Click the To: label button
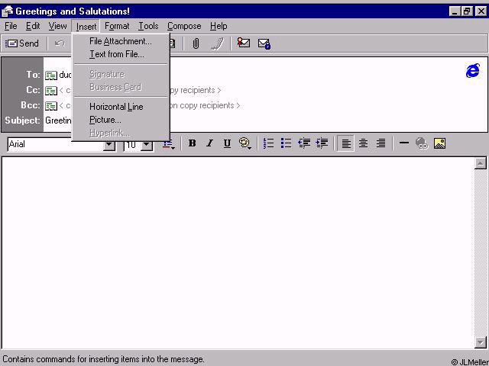Screen dimensions: 489x366 [33, 75]
